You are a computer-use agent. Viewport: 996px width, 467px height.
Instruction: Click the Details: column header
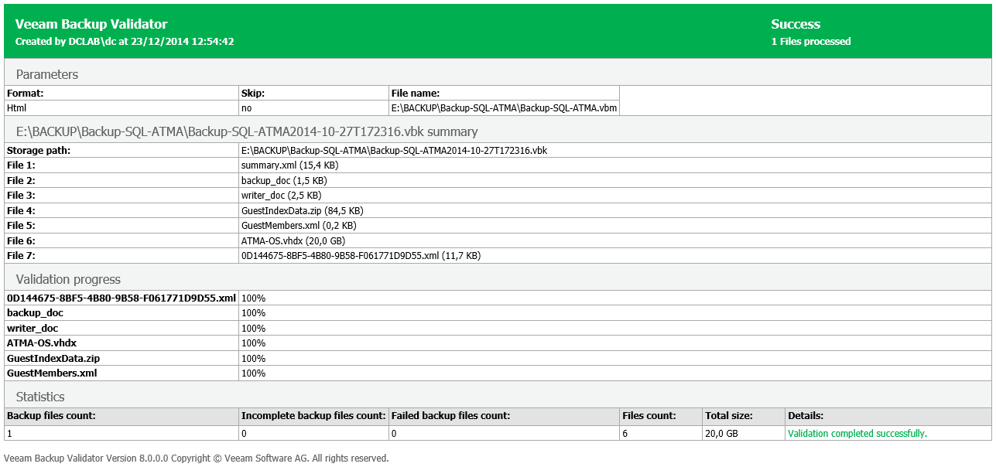(x=806, y=415)
